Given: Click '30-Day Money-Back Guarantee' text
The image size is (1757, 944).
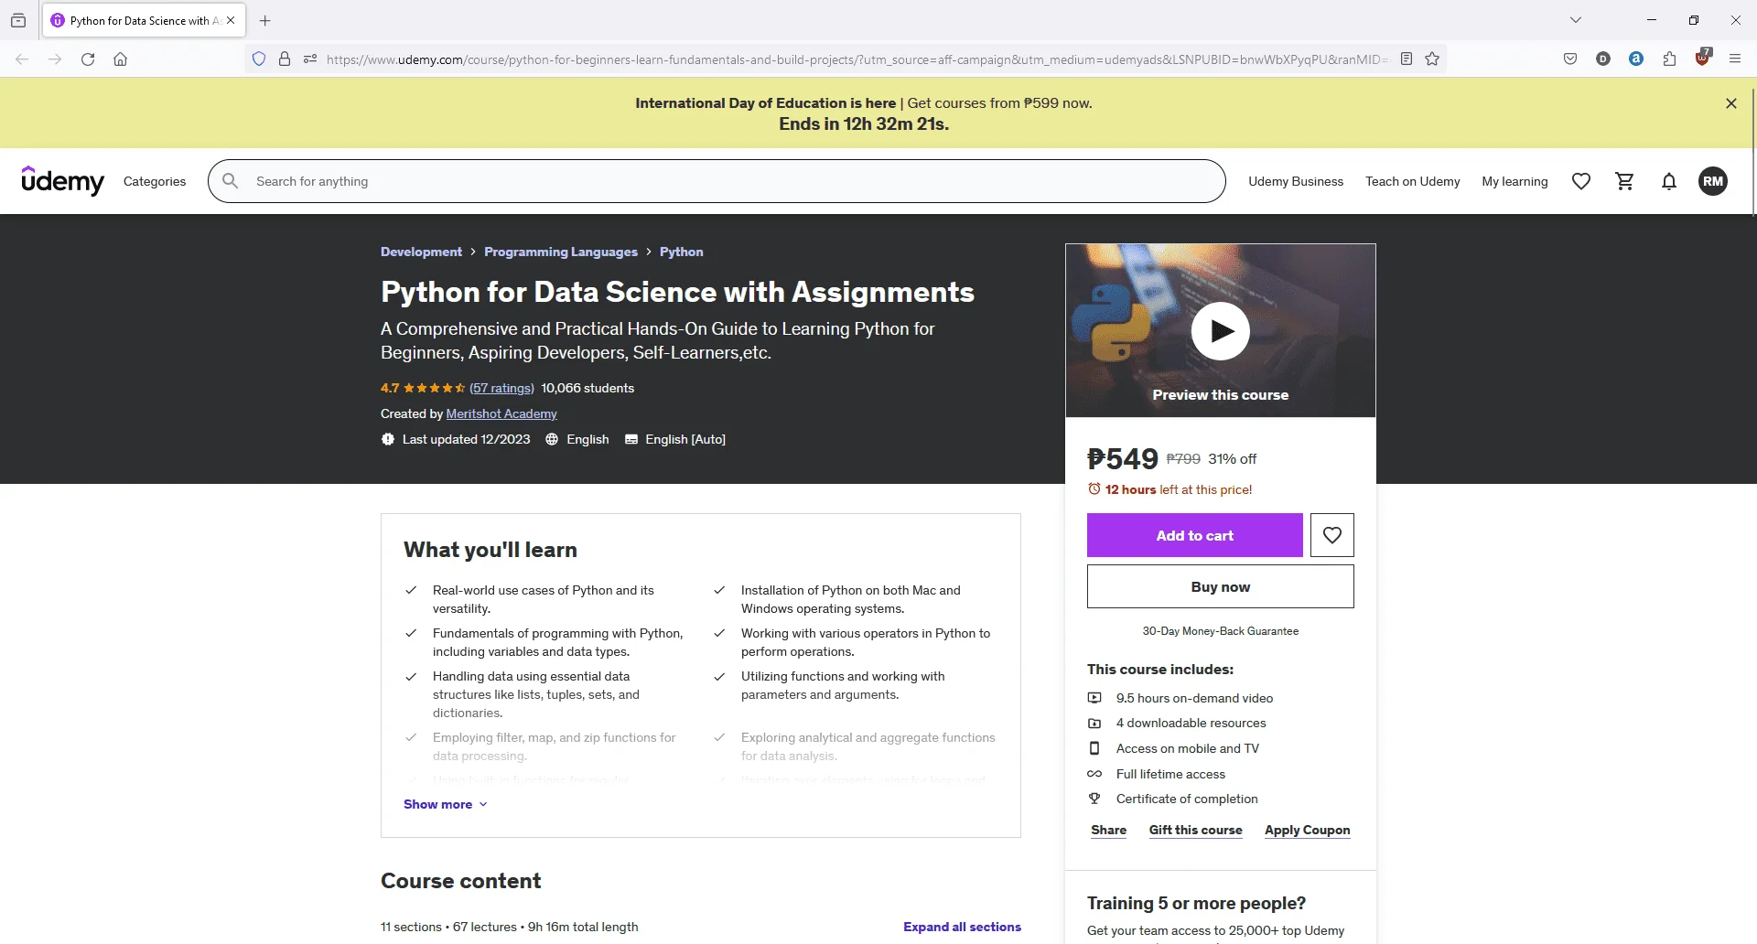Looking at the screenshot, I should (x=1221, y=631).
